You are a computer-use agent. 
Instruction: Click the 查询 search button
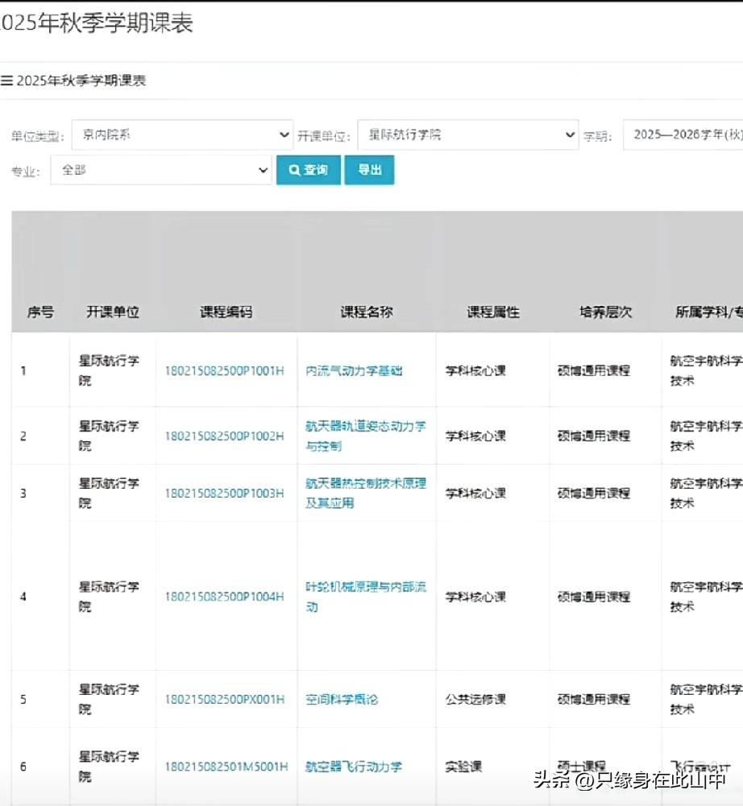coord(309,170)
